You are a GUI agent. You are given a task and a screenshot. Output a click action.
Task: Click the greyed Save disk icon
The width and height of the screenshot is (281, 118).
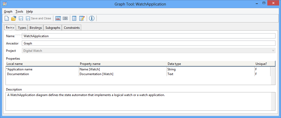pos(21,18)
